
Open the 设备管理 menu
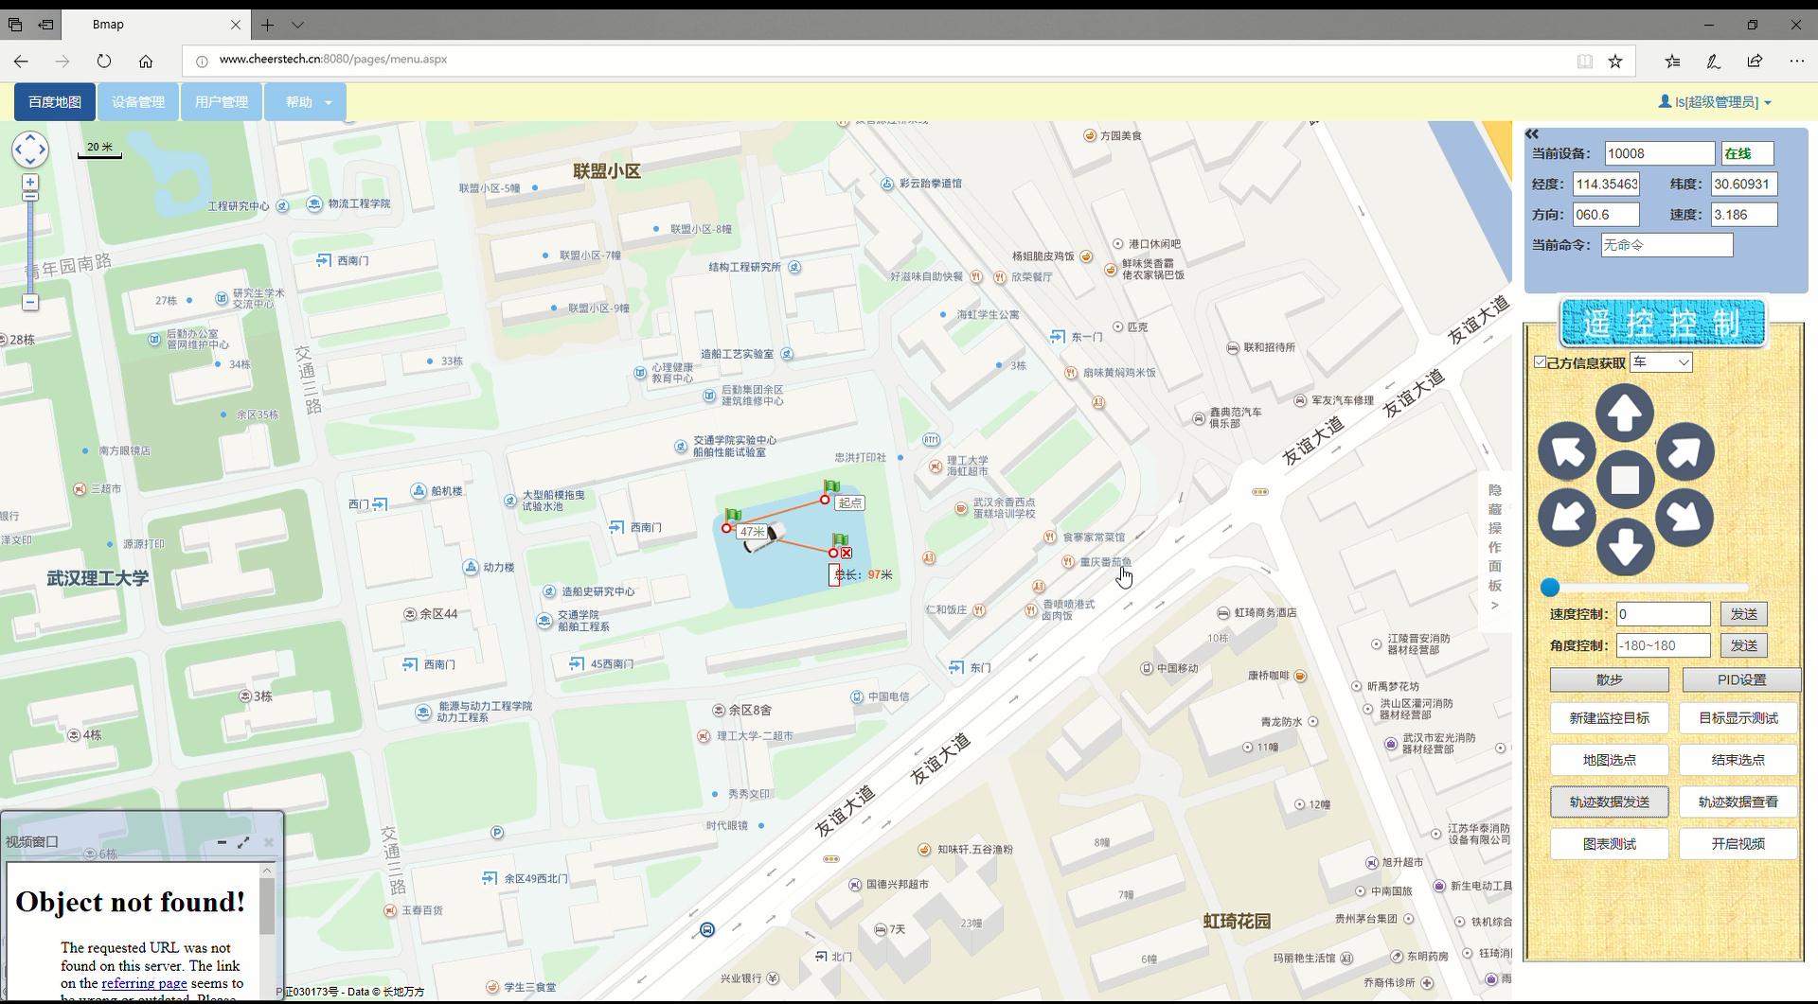pos(138,102)
